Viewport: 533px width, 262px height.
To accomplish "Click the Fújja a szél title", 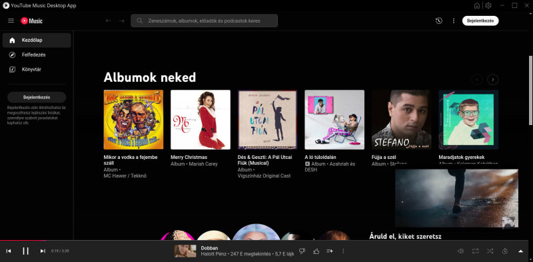I will point(384,157).
